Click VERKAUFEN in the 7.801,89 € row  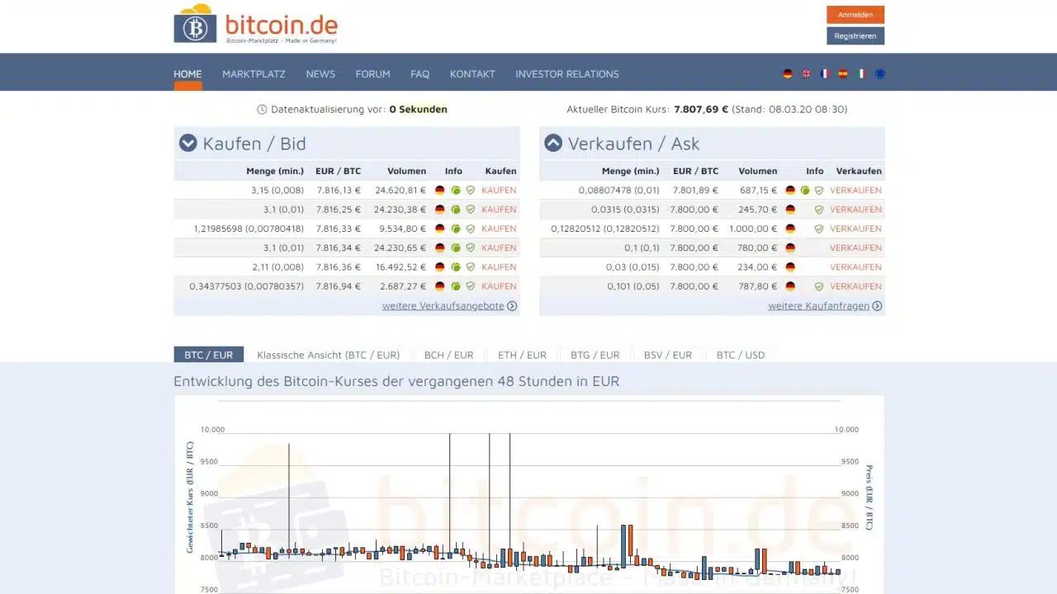856,190
